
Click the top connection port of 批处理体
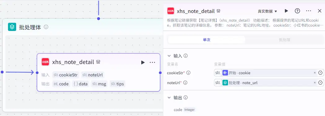[99, 19]
